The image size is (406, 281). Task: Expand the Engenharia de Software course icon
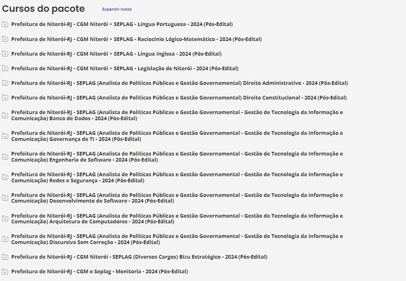5,157
